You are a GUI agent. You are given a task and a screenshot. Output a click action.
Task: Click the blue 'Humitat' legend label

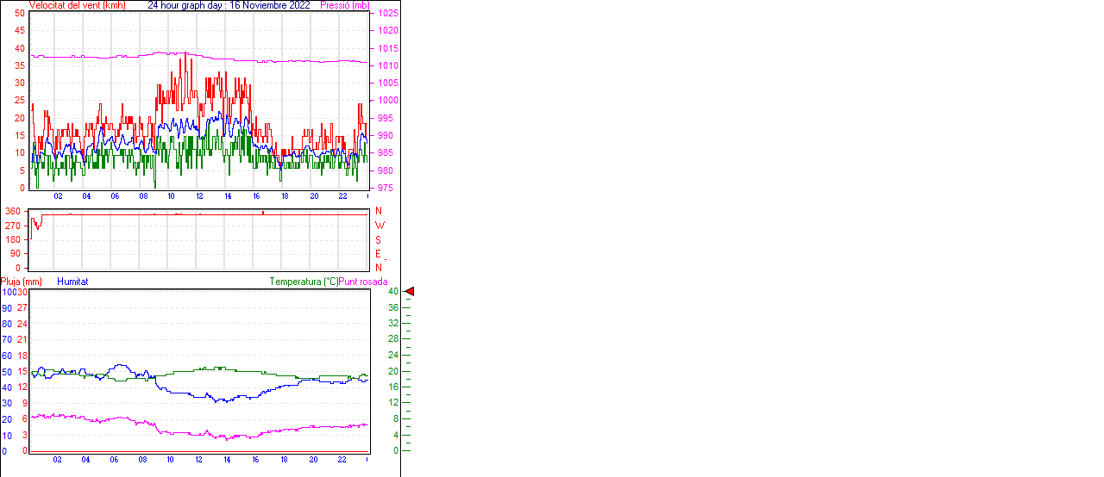click(x=72, y=282)
